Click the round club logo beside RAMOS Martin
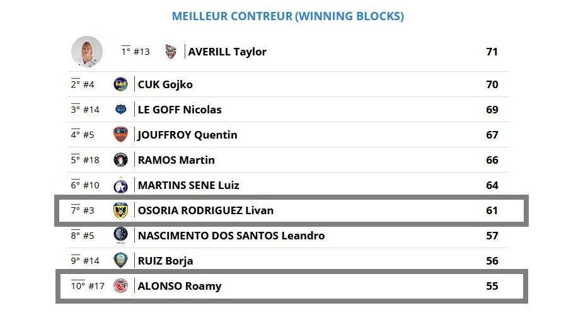The image size is (583, 320). click(x=120, y=160)
